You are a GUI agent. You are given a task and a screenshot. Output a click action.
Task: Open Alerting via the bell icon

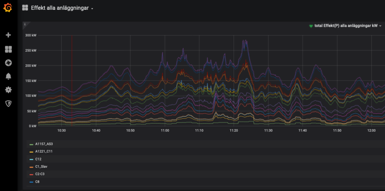(x=8, y=76)
